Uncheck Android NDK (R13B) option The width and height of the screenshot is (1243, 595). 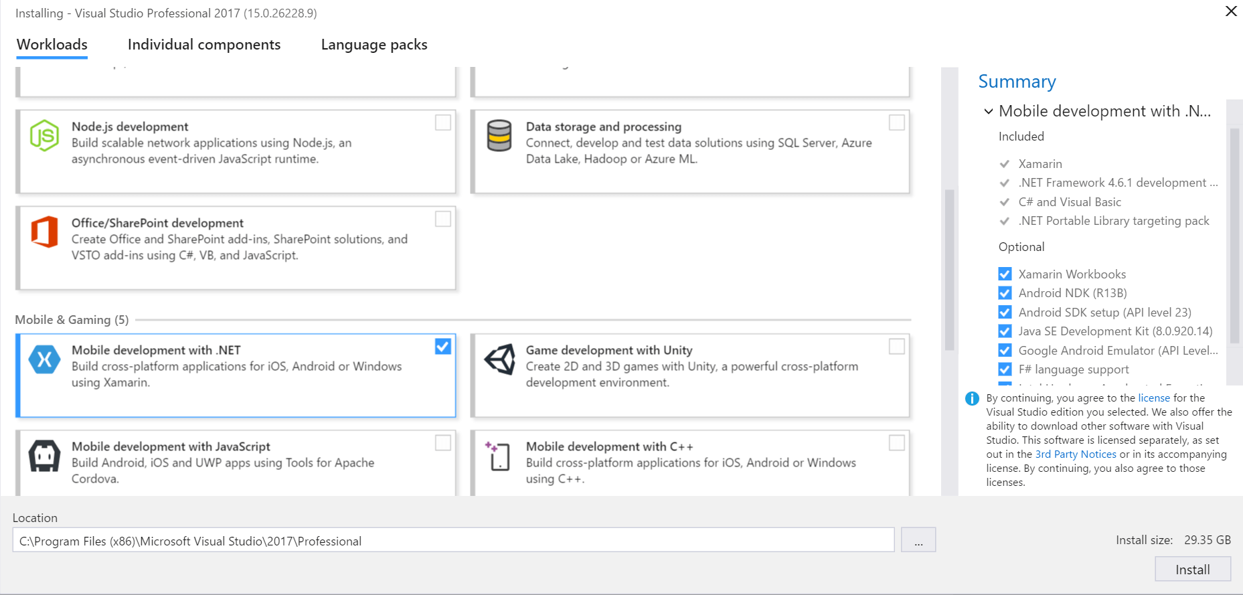tap(1005, 293)
